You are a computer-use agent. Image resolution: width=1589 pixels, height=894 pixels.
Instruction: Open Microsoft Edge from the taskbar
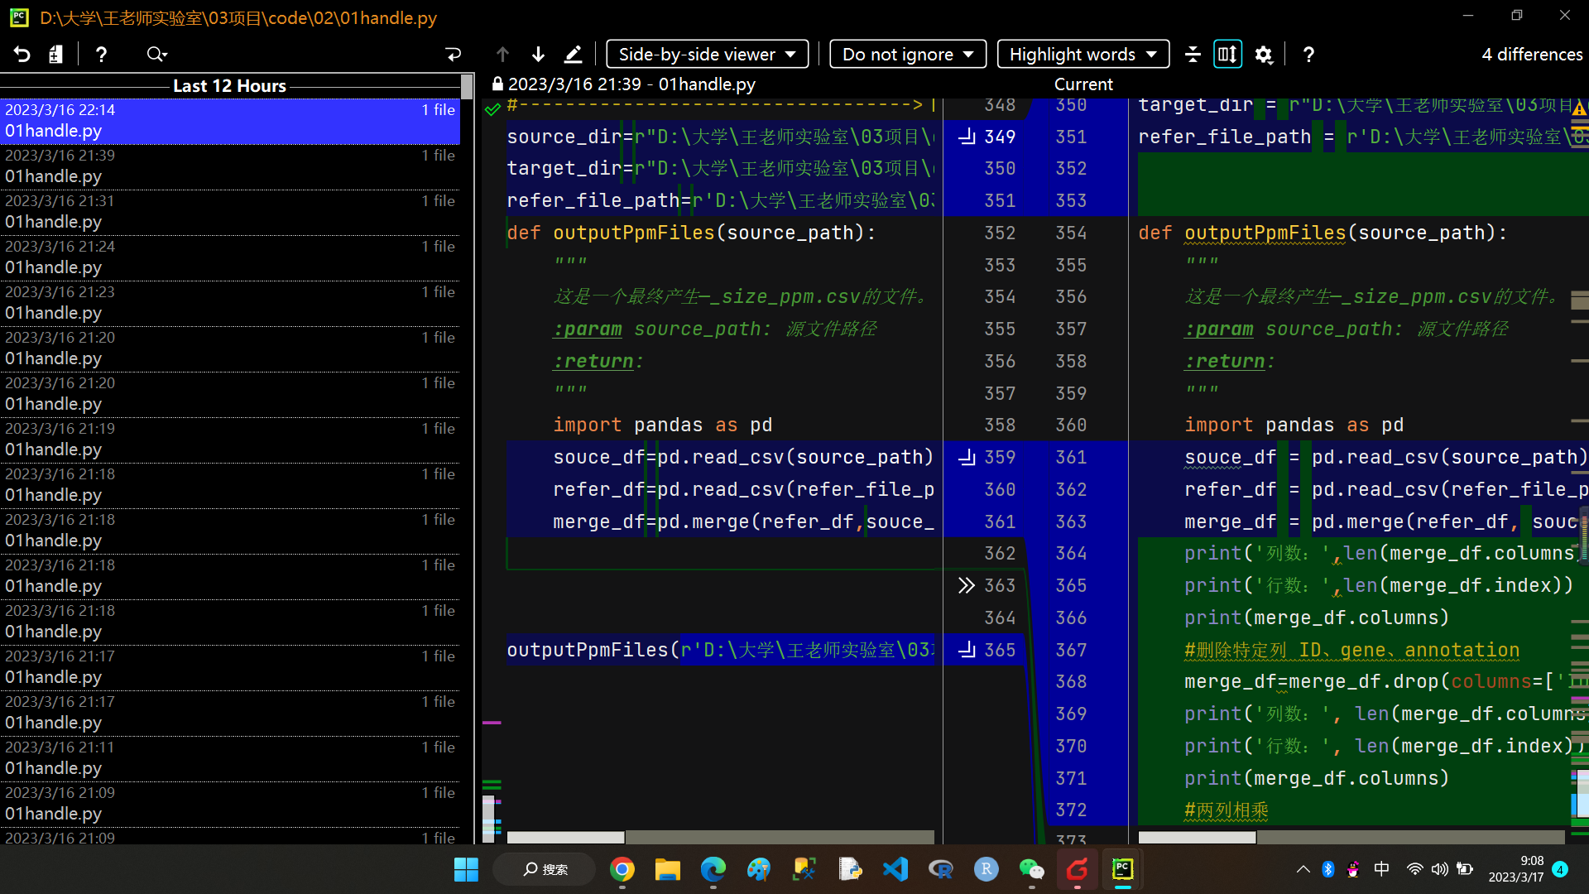point(713,870)
